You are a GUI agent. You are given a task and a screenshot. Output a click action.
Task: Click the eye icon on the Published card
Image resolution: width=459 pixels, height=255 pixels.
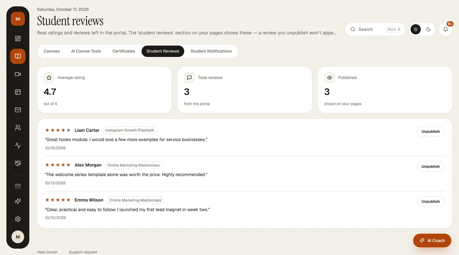[330, 77]
